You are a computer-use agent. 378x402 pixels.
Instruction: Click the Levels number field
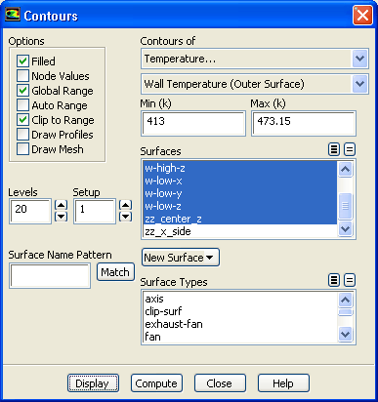[30, 211]
